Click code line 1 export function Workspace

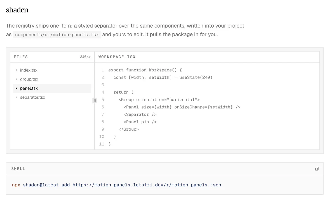coord(145,70)
